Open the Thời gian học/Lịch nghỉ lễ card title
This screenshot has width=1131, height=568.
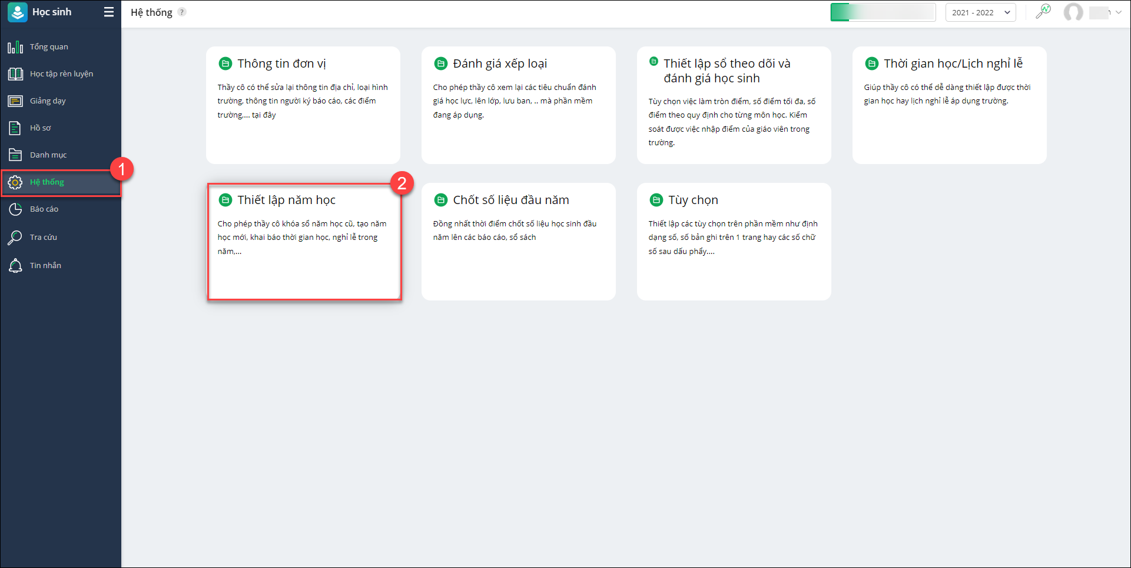[953, 64]
